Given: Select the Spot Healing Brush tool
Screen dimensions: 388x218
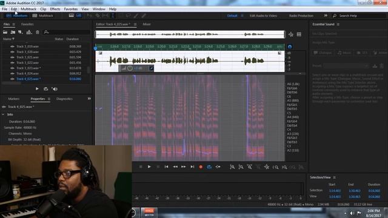Looking at the screenshot, I should click(144, 16).
